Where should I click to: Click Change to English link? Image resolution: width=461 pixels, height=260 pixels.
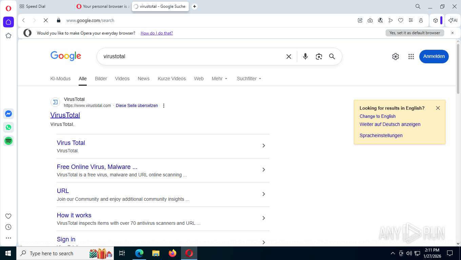tap(378, 116)
